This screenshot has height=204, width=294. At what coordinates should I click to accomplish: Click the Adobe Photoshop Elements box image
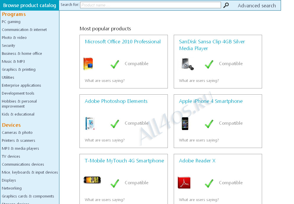(x=90, y=124)
